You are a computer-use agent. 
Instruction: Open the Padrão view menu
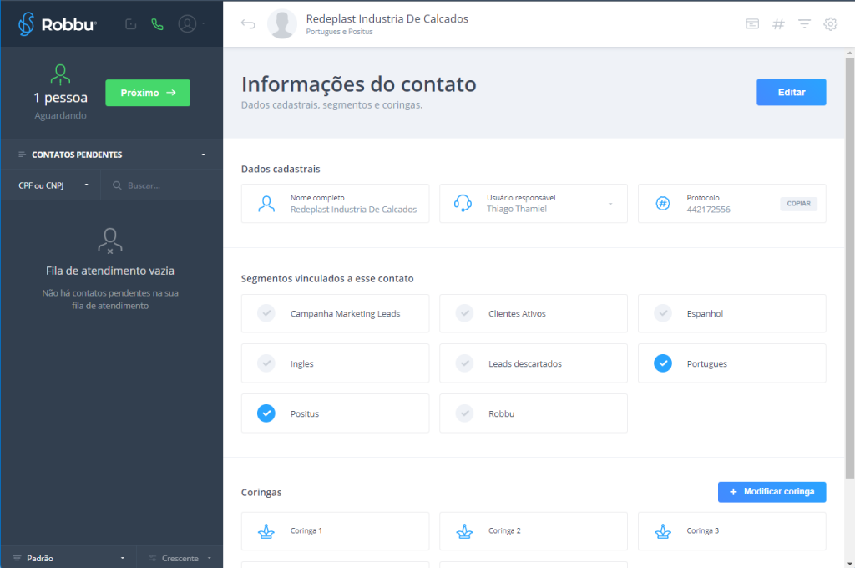(x=68, y=558)
